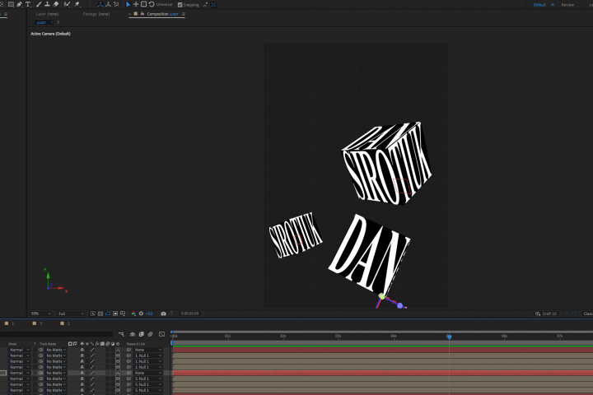Image resolution: width=593 pixels, height=395 pixels.
Task: Switch to the Review workspace
Action: click(x=567, y=5)
